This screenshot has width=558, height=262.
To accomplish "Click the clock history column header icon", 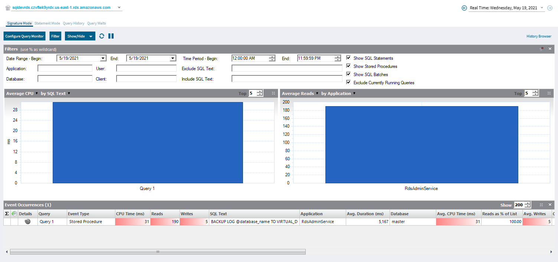I will (x=14, y=214).
